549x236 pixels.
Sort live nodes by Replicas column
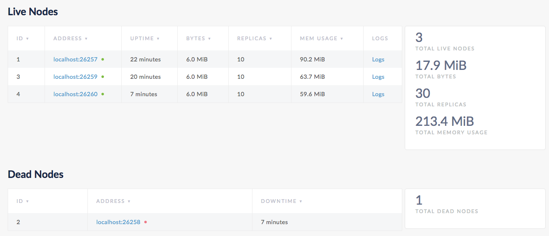(x=254, y=39)
